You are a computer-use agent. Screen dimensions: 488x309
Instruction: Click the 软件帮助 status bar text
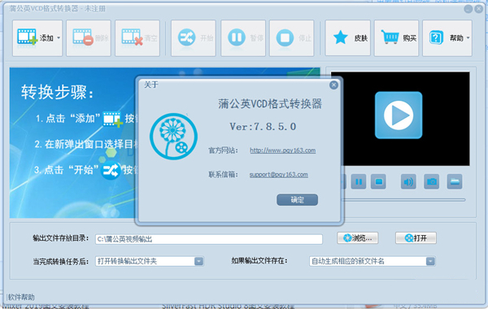pyautogui.click(x=21, y=297)
